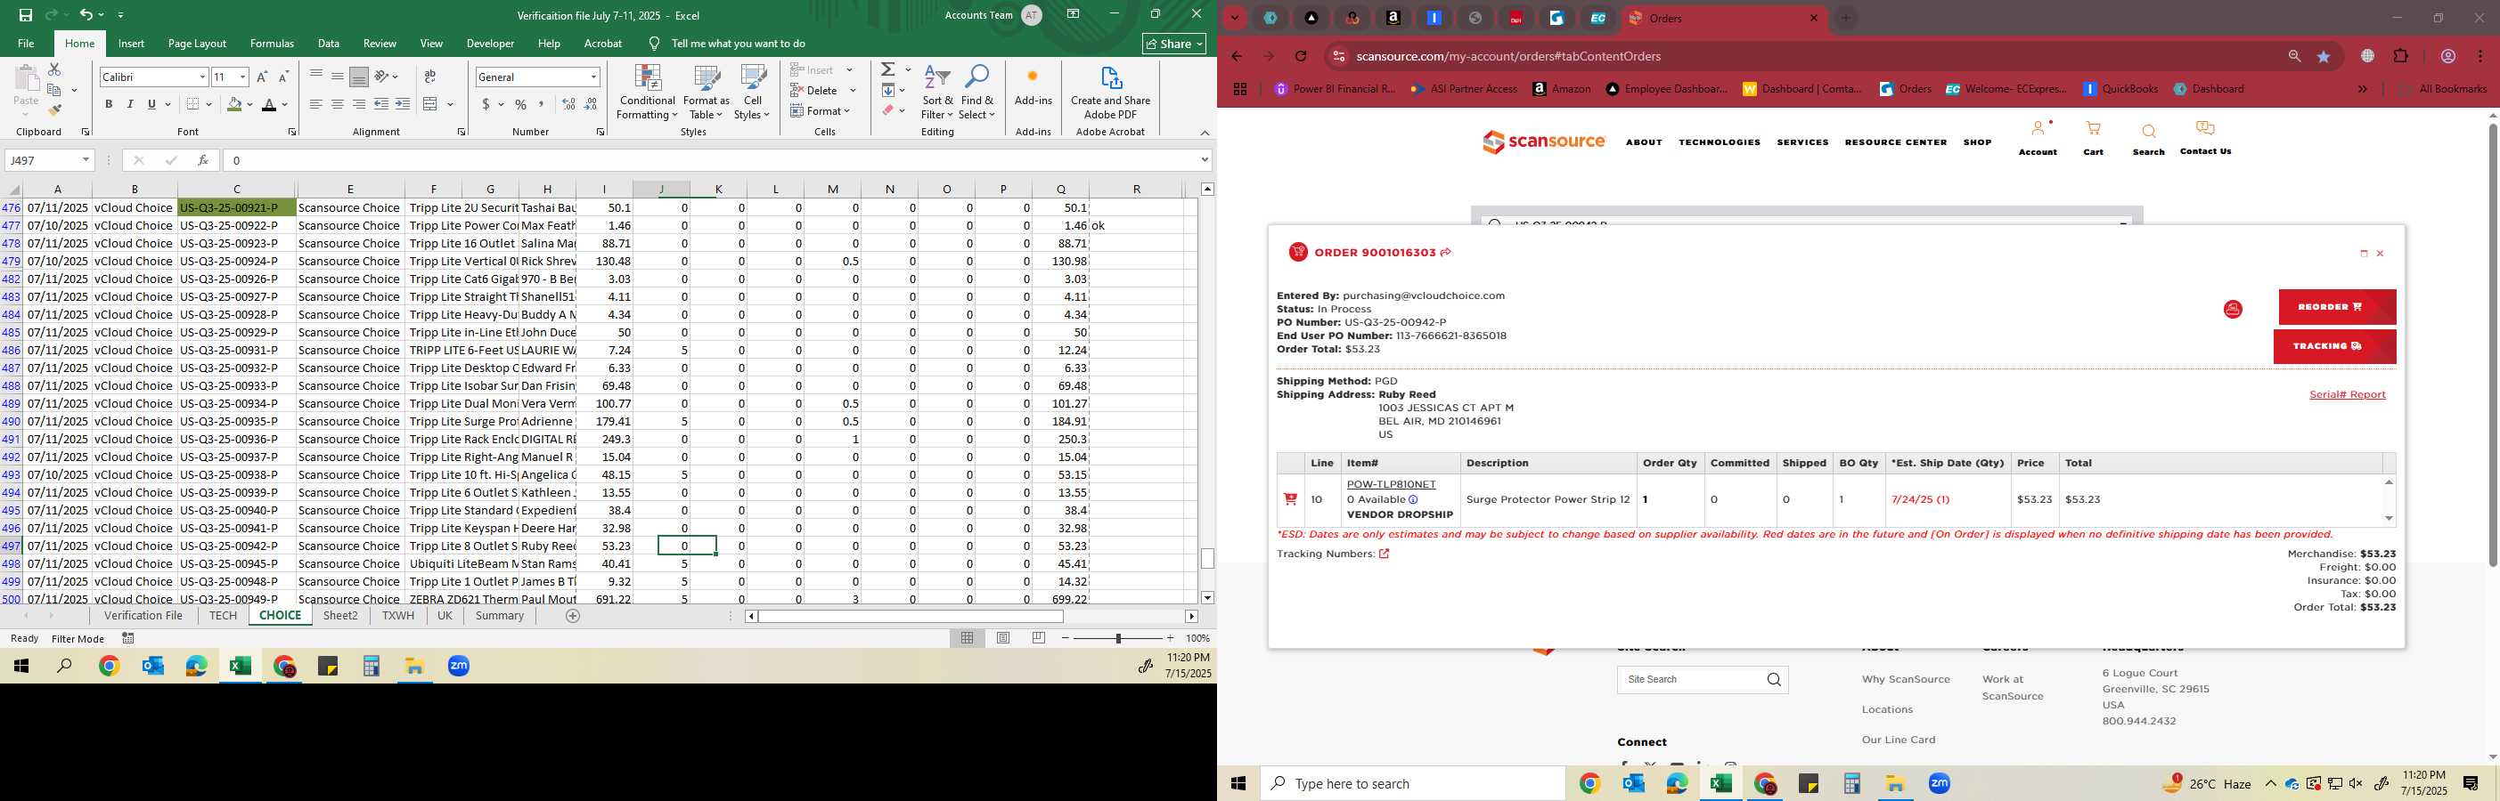
Task: Click the REORDER button
Action: pyautogui.click(x=2337, y=306)
